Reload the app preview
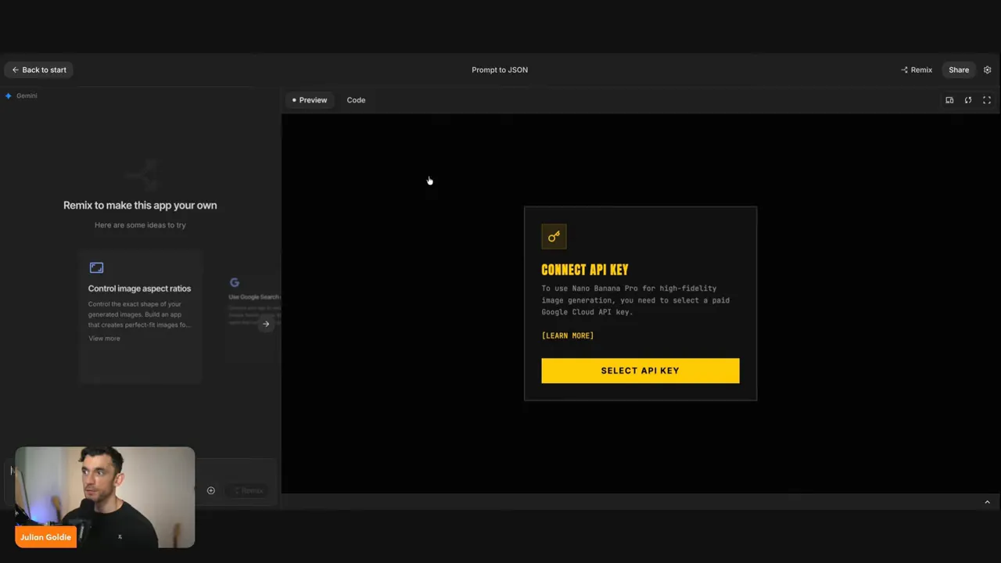1001x563 pixels. click(968, 100)
